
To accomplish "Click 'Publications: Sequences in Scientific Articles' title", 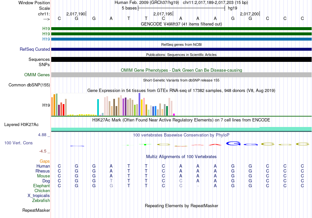I will [181, 55].
